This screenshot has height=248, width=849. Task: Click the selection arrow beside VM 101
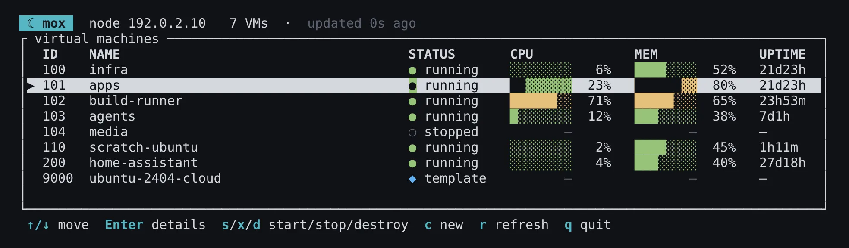(x=31, y=86)
